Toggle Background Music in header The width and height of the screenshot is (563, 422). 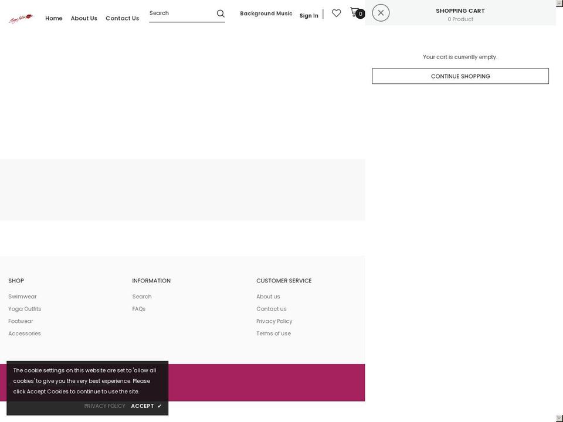[266, 13]
